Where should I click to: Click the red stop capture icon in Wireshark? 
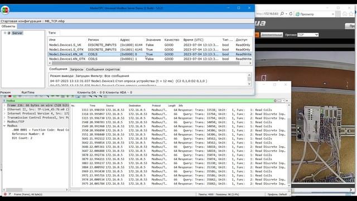(10, 96)
